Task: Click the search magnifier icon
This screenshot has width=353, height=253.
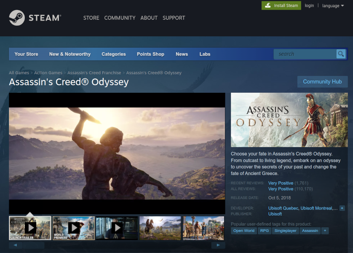Action: point(341,54)
